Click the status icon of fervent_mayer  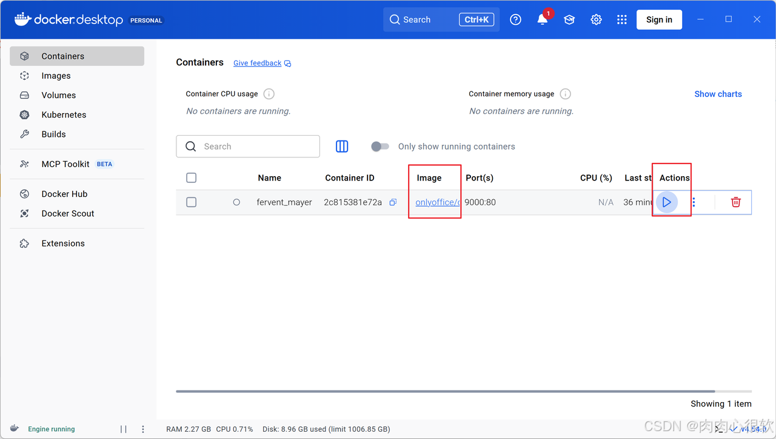click(236, 202)
